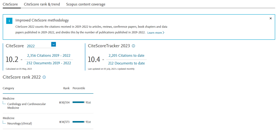The height and width of the screenshot is (131, 276).
Task: Click the 10.2 CiteScore value
Action: (x=12, y=60)
